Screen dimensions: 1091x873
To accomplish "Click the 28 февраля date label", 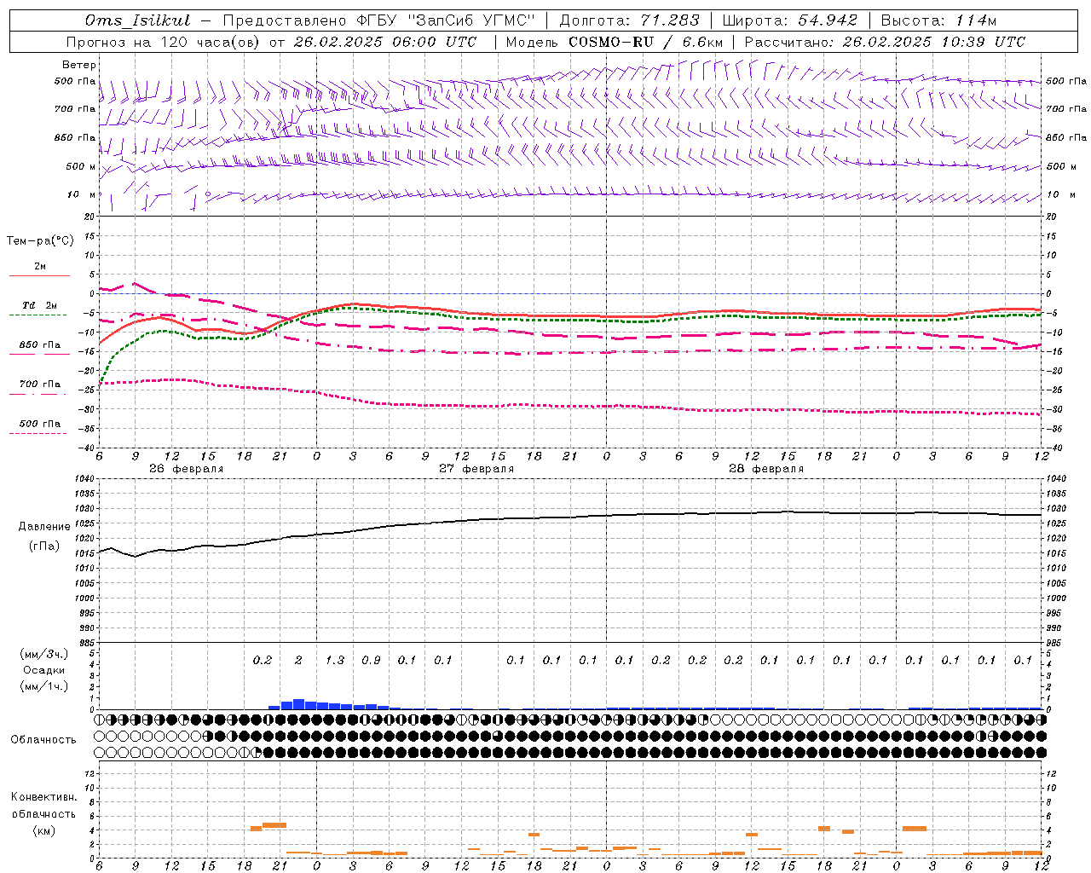I will (x=766, y=469).
